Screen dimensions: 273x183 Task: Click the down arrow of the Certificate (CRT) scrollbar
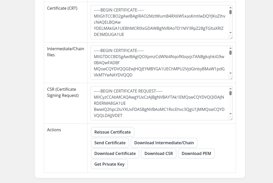[x=230, y=33]
